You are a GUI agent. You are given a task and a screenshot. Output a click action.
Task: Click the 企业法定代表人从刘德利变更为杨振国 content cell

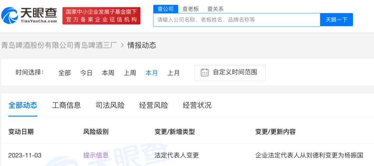(309, 156)
